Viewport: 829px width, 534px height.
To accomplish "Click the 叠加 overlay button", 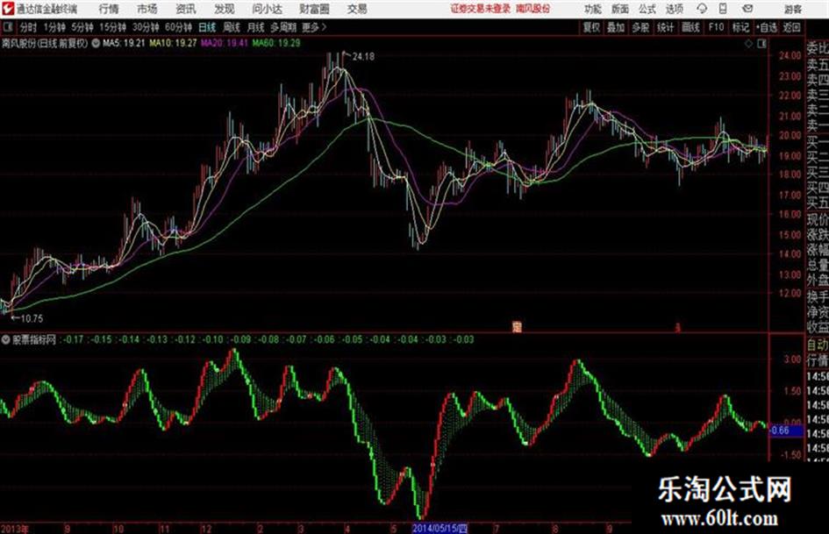I will [616, 27].
